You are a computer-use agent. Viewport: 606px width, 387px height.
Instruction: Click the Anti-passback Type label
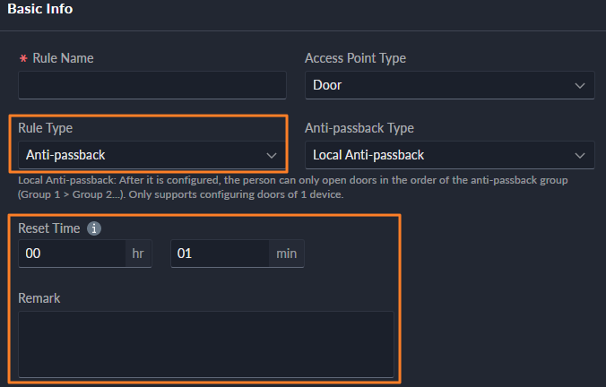[359, 128]
